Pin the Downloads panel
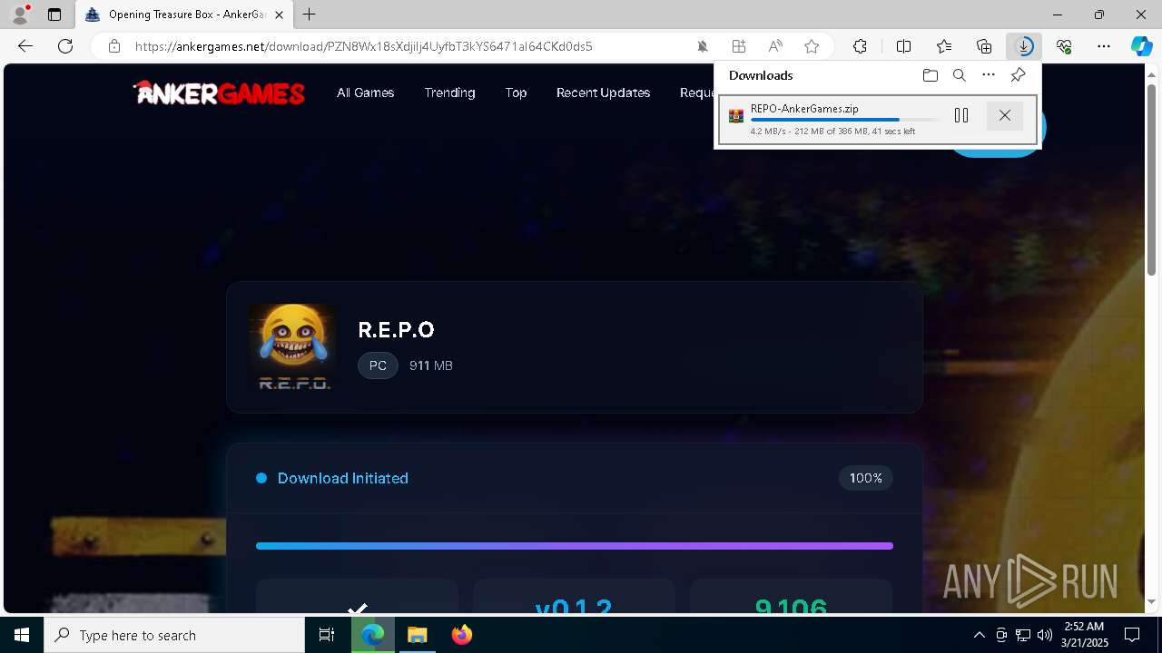Viewport: 1162px width, 653px height. click(x=1019, y=75)
